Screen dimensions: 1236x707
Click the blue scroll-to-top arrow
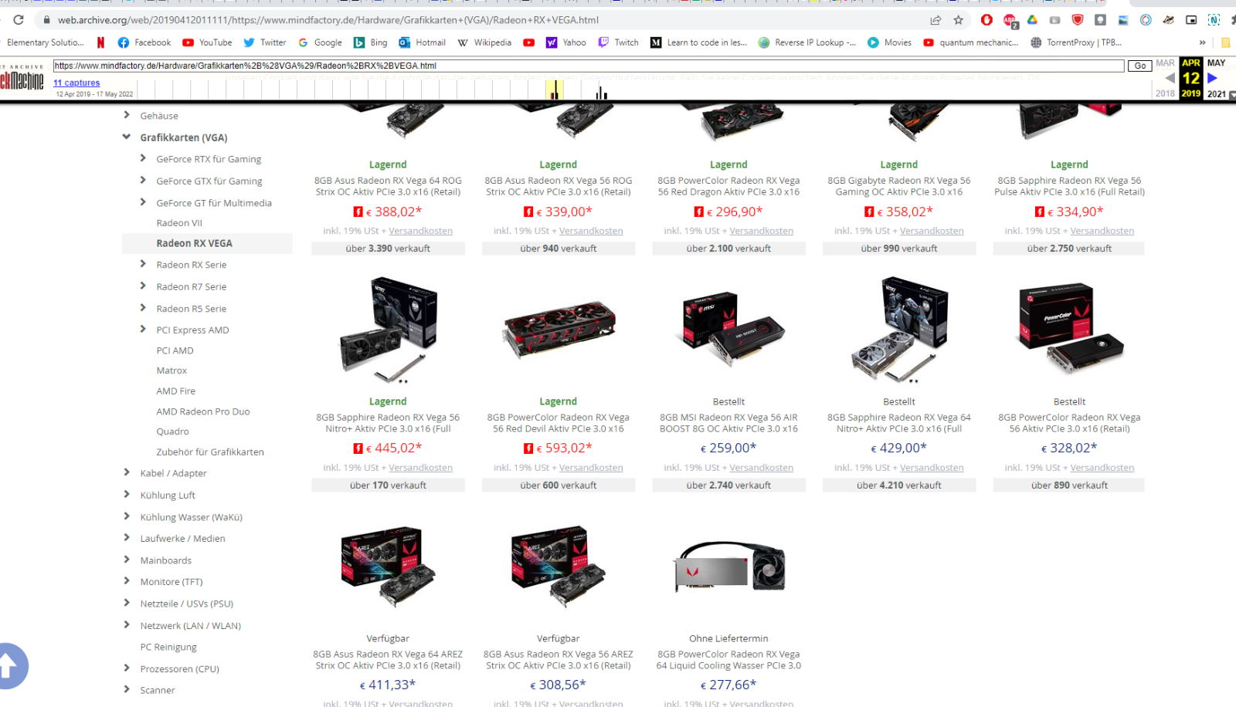coord(9,665)
